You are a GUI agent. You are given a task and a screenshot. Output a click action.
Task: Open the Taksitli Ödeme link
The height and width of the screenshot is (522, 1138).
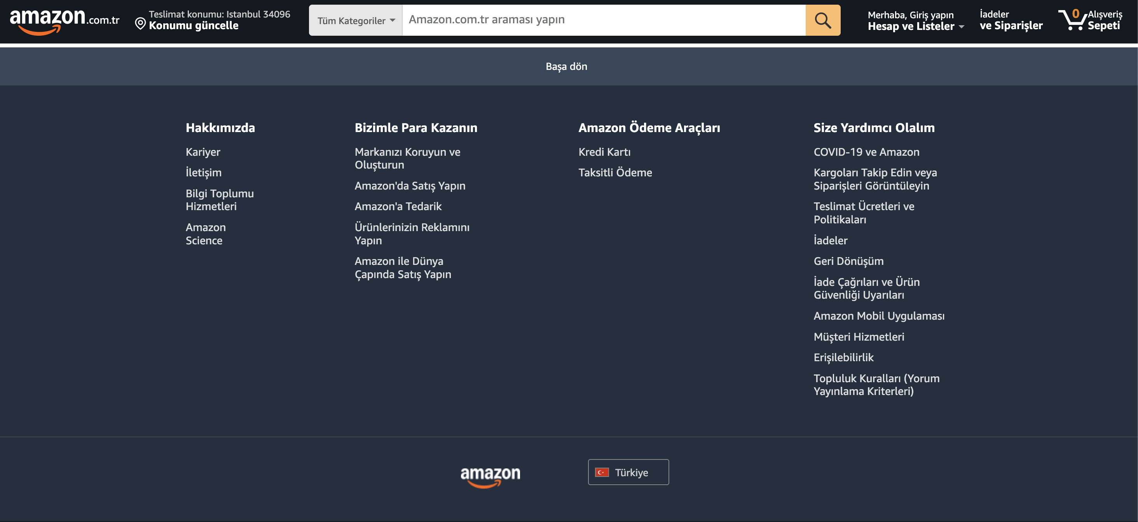pyautogui.click(x=615, y=172)
